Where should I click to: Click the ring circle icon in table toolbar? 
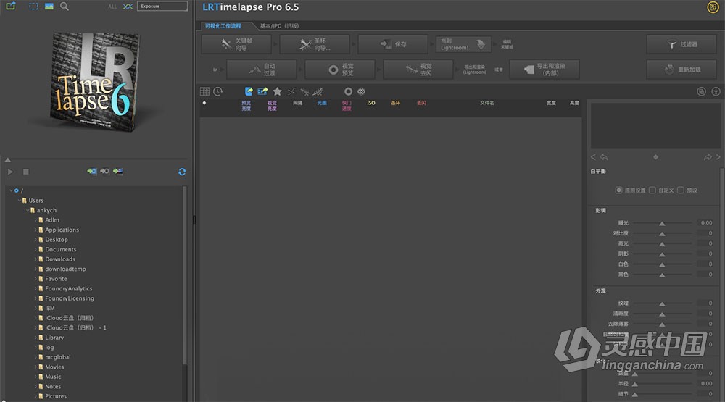pyautogui.click(x=348, y=91)
